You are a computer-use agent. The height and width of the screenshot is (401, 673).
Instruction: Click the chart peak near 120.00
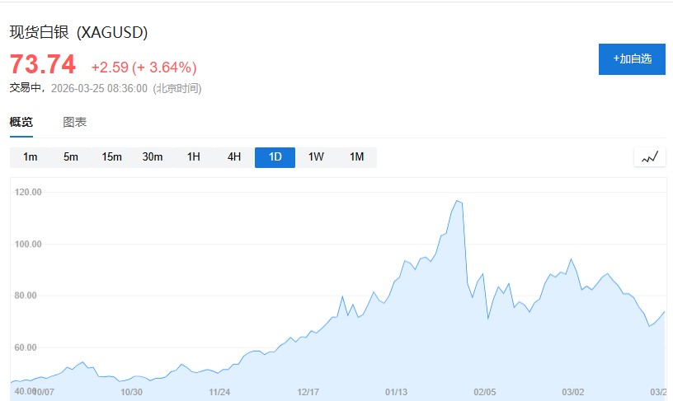click(x=458, y=201)
